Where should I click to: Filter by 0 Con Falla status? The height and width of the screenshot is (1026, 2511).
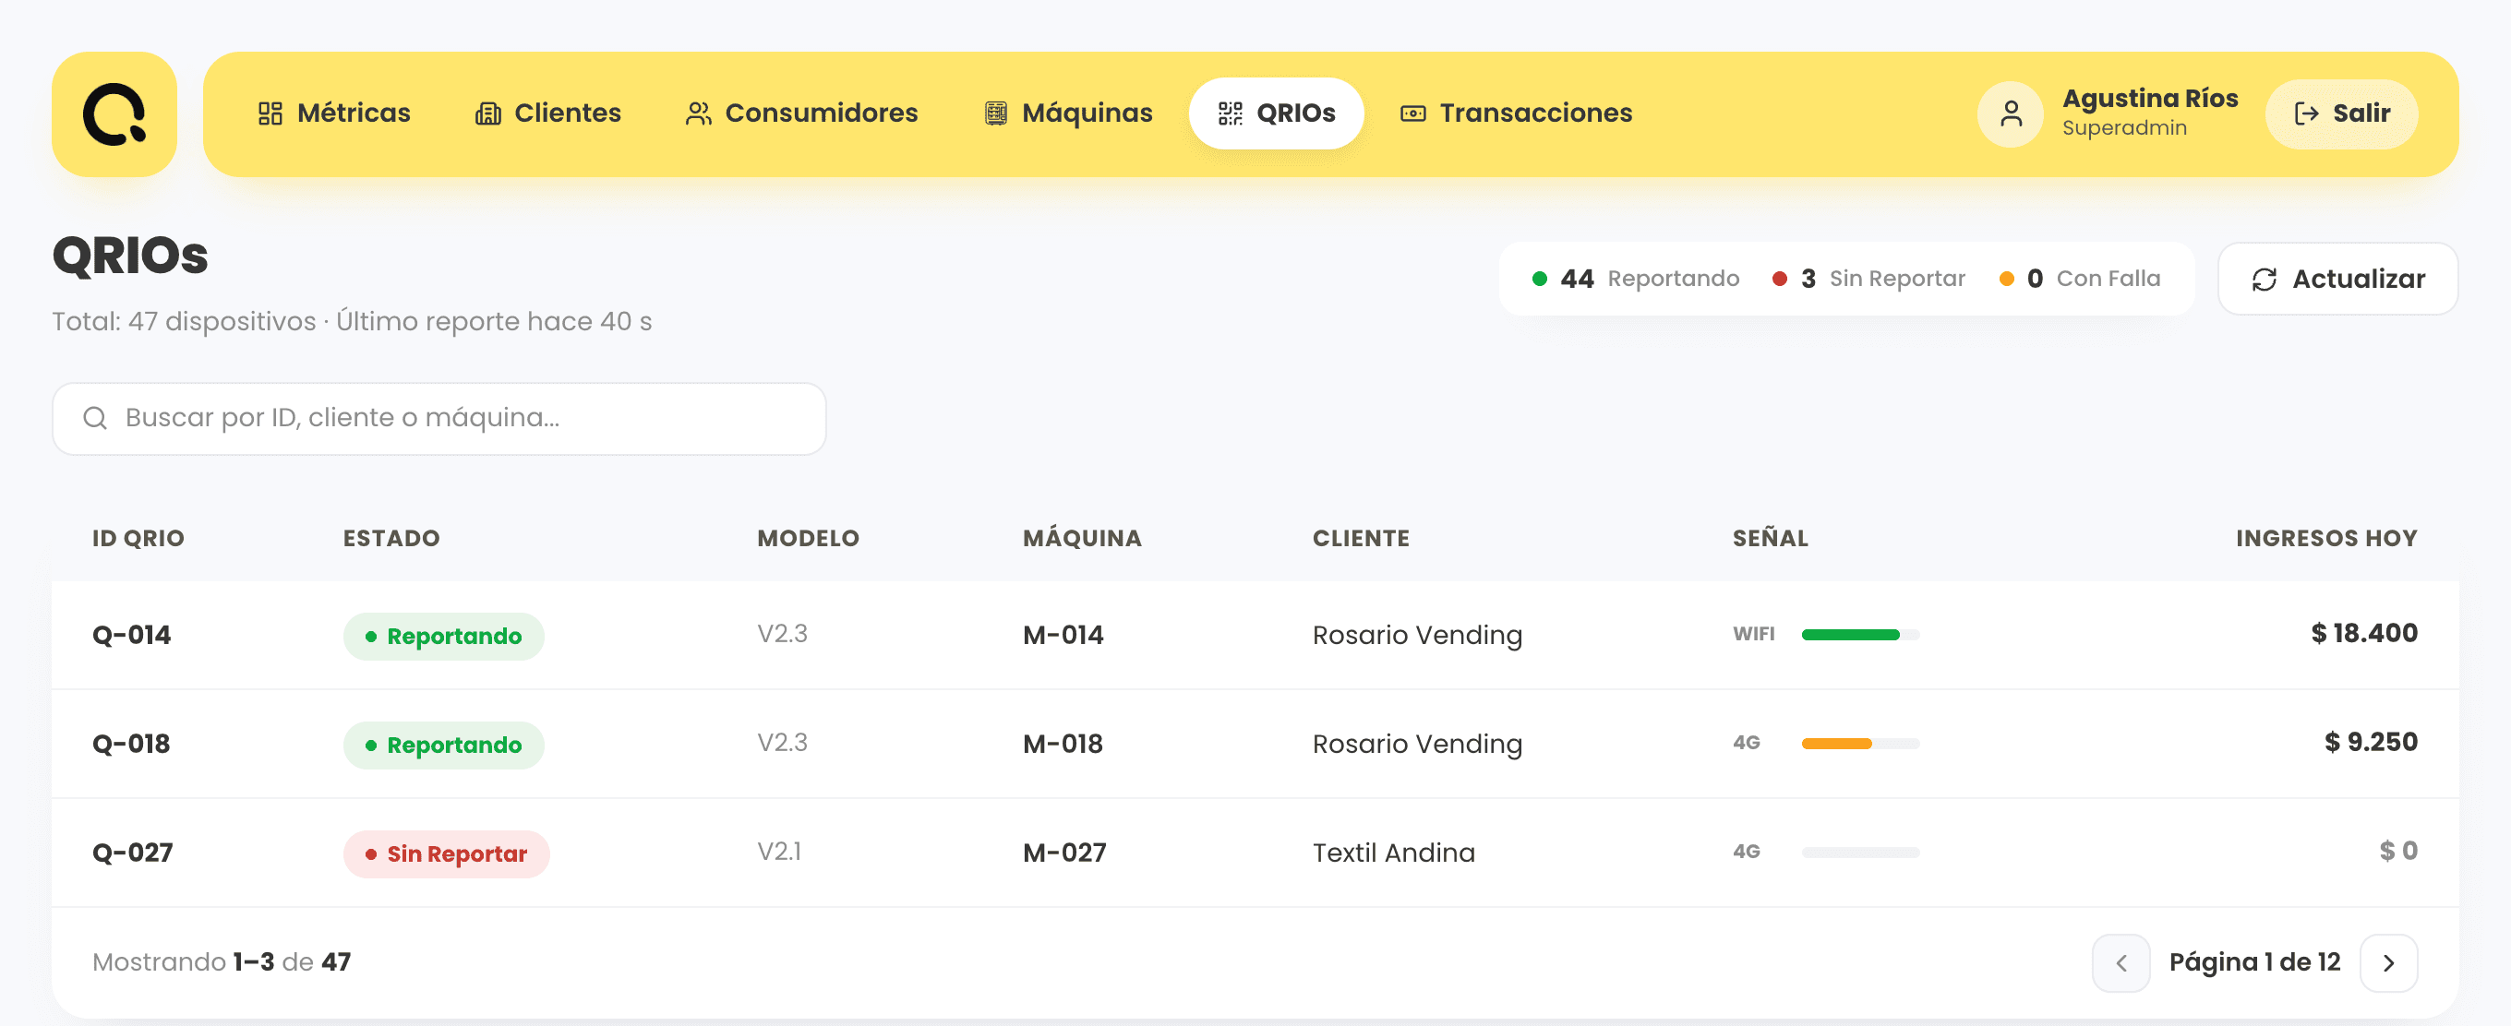click(2079, 279)
